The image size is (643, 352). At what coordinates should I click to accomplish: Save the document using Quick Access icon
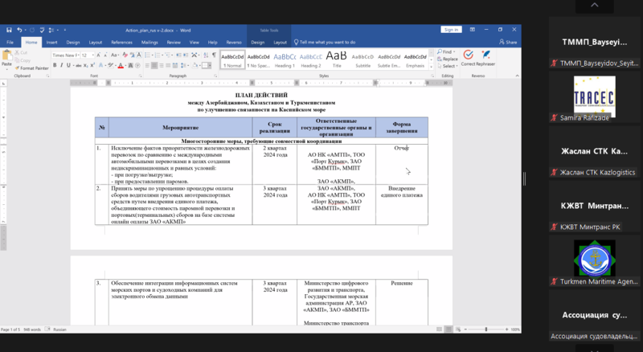9,30
